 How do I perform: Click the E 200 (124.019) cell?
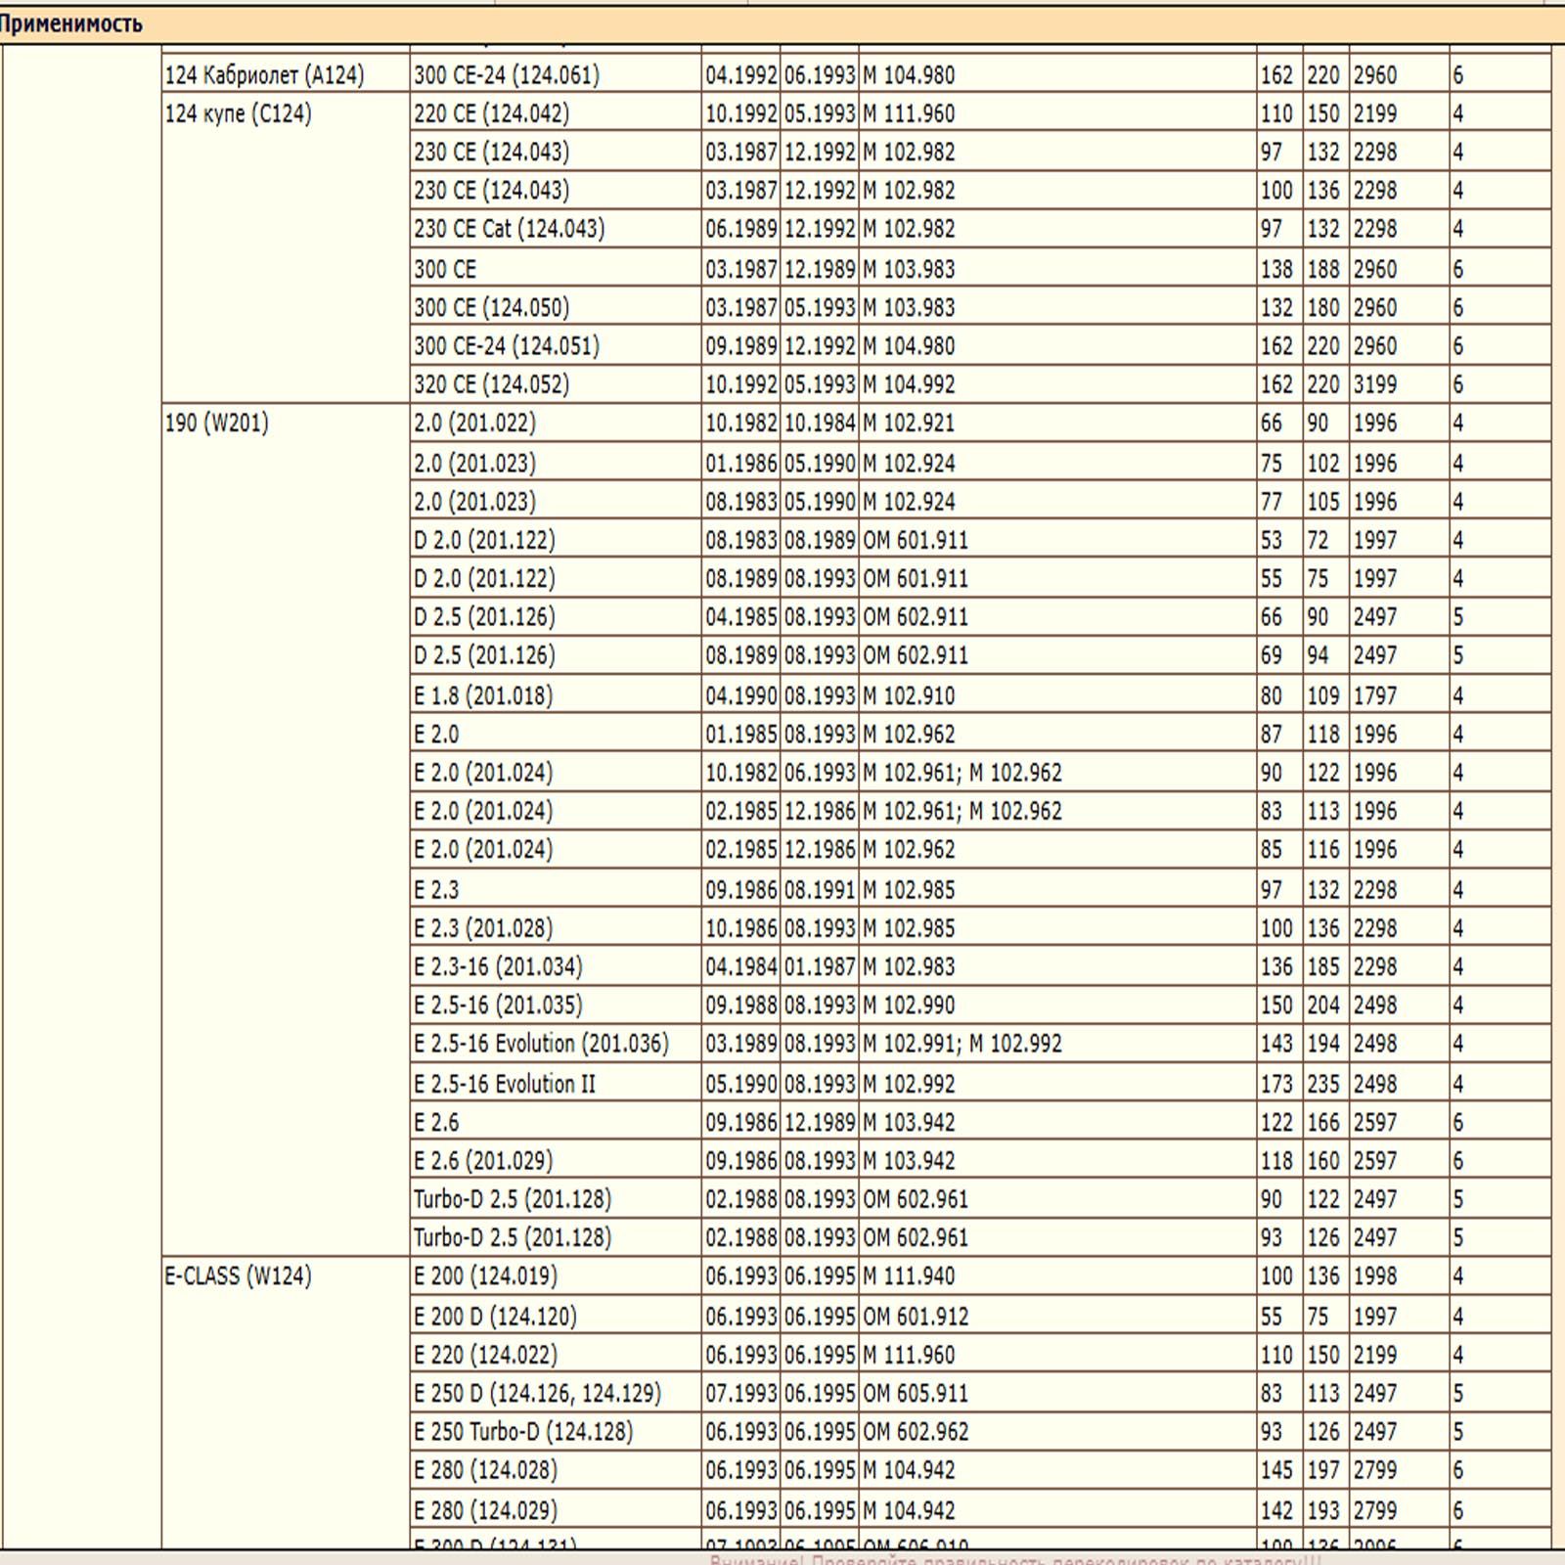pyautogui.click(x=556, y=1275)
